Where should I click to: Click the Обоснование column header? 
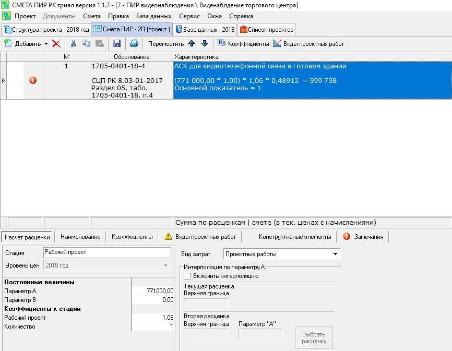(x=132, y=57)
